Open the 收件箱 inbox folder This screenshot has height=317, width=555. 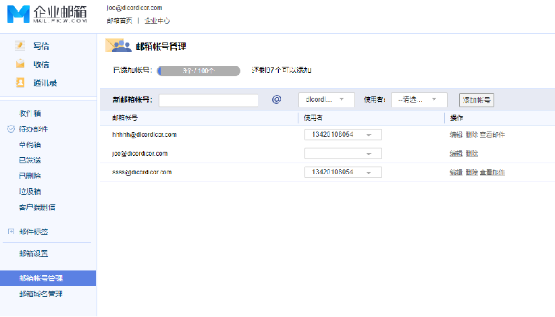(30, 113)
